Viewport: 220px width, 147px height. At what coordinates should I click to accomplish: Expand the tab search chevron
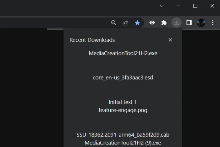coord(162,6)
